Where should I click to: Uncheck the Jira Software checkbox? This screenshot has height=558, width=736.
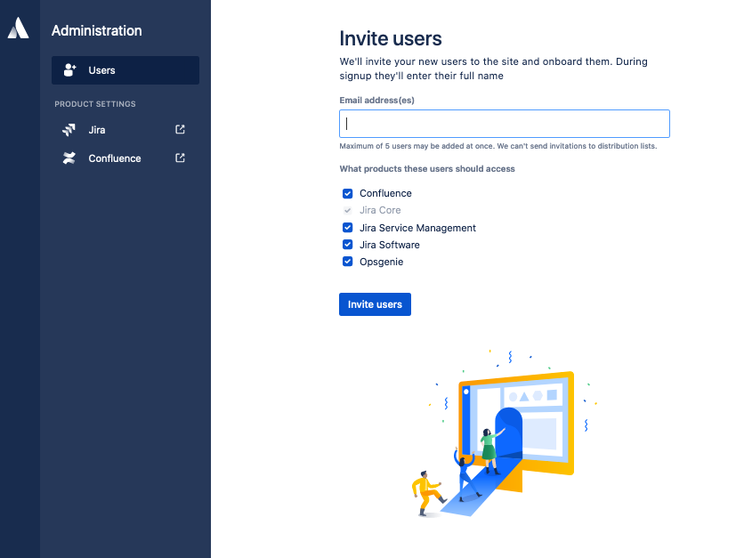347,245
